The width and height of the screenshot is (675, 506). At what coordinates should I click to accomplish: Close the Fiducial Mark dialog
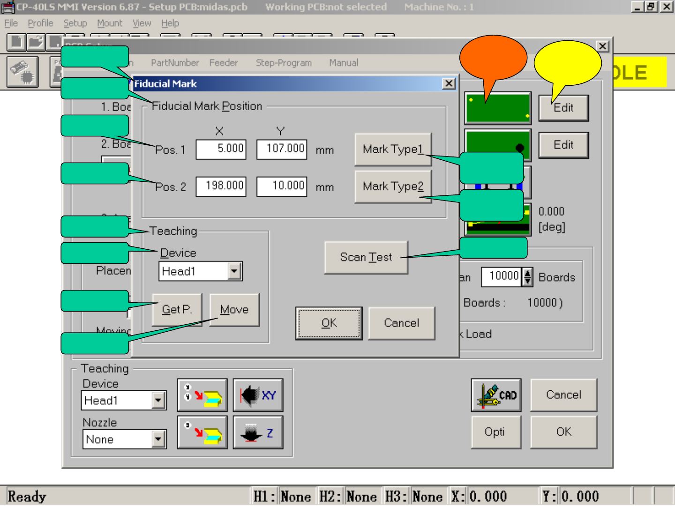click(x=449, y=83)
